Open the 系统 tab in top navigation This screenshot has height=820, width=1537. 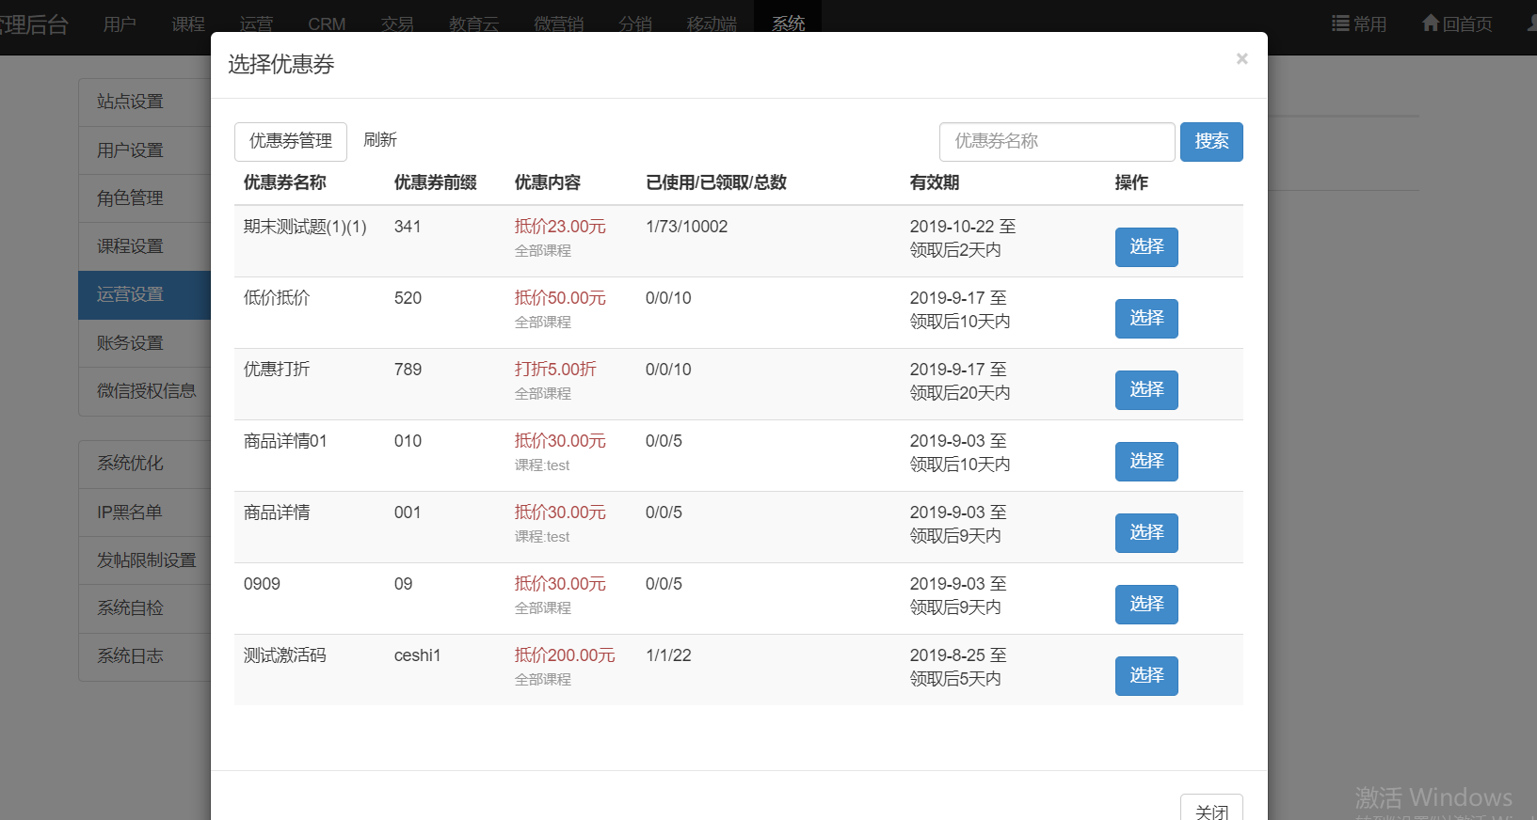coord(788,24)
